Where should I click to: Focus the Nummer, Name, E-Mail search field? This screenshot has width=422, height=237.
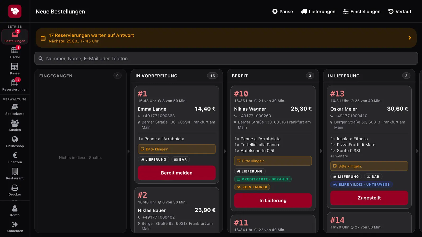226,58
